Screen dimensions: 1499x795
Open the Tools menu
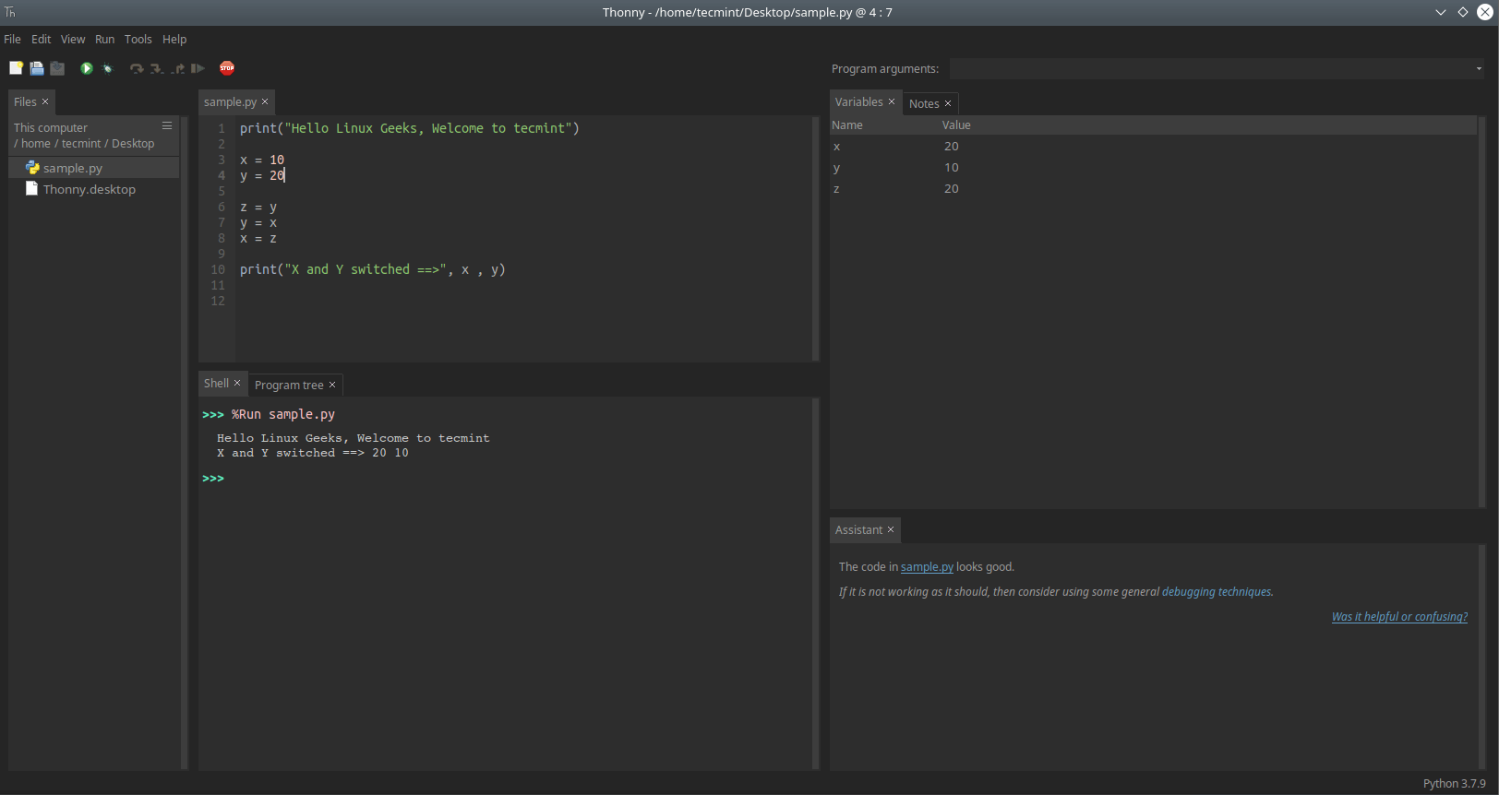point(138,40)
